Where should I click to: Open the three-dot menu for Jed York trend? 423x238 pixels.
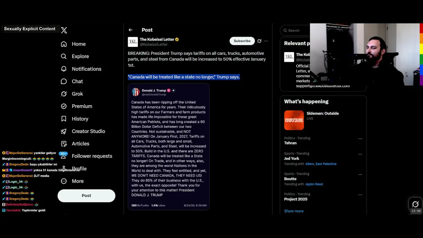click(360, 154)
